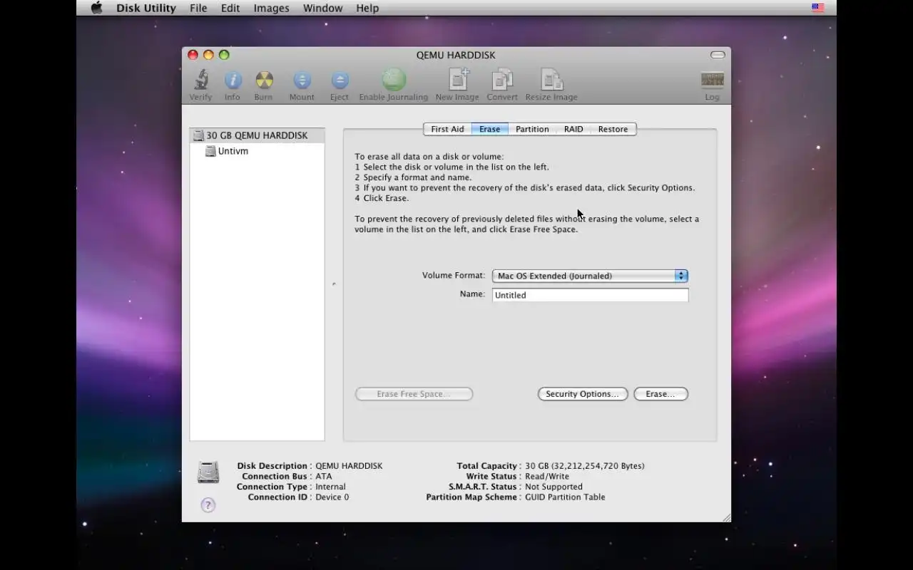Click the Security Options button
The image size is (913, 570).
583,394
